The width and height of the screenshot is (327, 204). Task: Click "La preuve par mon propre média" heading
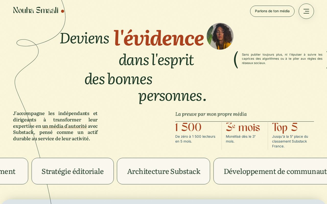point(211,114)
